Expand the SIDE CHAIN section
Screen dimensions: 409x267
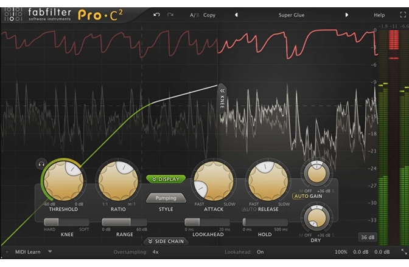pos(166,242)
